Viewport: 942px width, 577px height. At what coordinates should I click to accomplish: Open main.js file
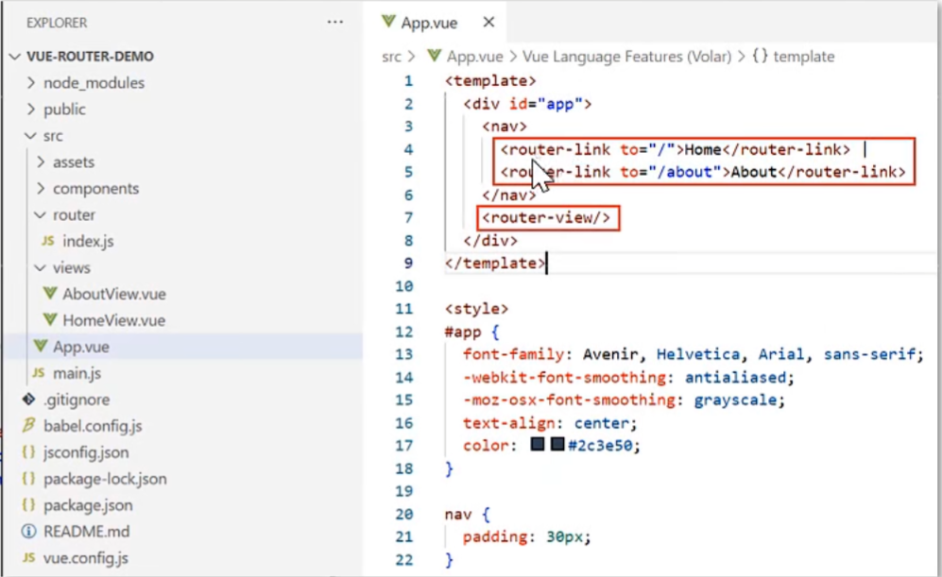[77, 373]
